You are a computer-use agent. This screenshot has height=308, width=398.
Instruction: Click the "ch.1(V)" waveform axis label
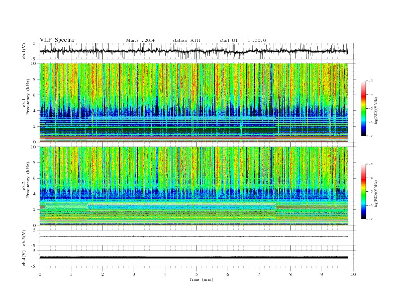point(24,51)
